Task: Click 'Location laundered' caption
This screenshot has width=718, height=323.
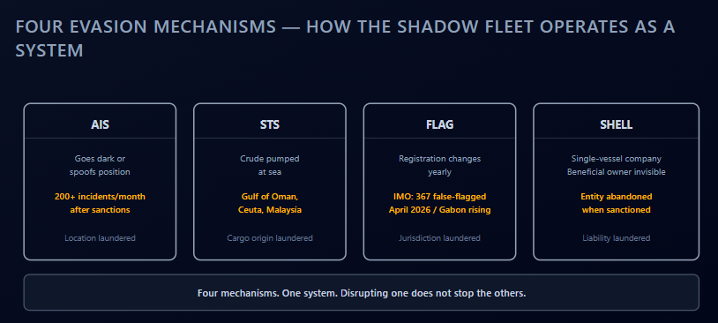Action: click(x=100, y=237)
